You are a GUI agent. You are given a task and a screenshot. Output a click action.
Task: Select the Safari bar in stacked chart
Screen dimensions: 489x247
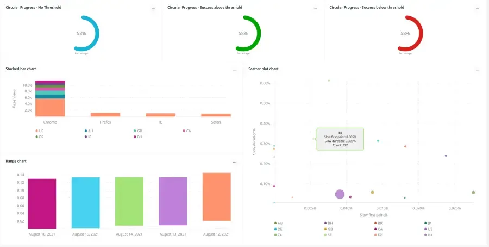point(216,115)
